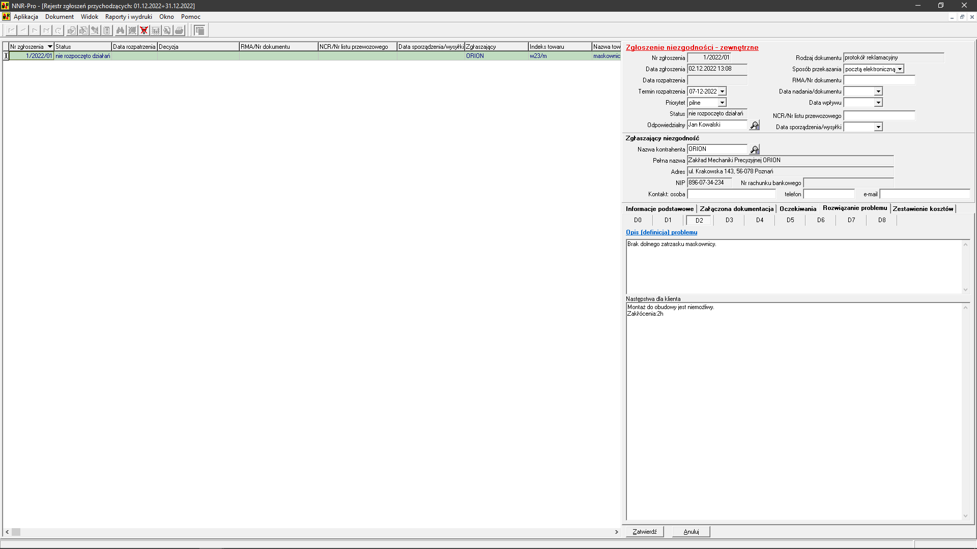Viewport: 977px width, 549px height.
Task: Open the Termin rozpatrzenia date picker
Action: click(x=723, y=91)
